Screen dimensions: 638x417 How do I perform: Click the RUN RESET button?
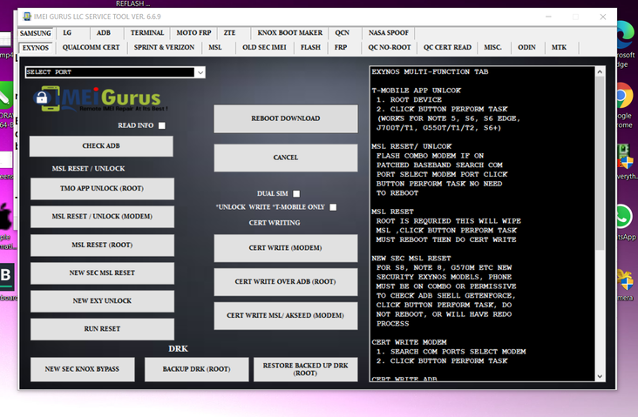click(x=102, y=329)
